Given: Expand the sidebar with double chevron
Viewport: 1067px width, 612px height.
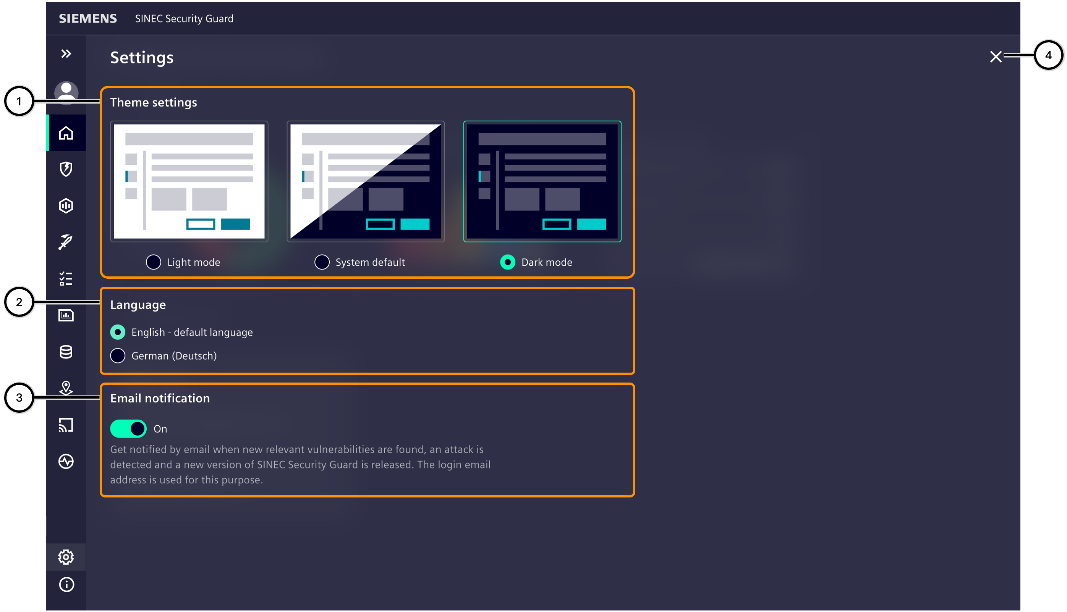Looking at the screenshot, I should [x=66, y=54].
